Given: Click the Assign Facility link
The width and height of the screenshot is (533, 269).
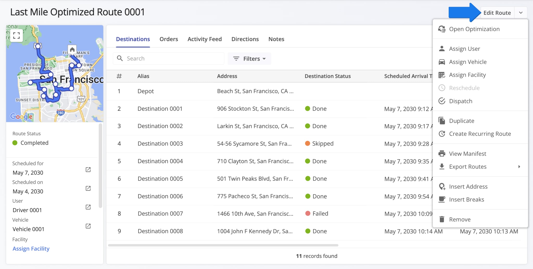Looking at the screenshot, I should [31, 249].
